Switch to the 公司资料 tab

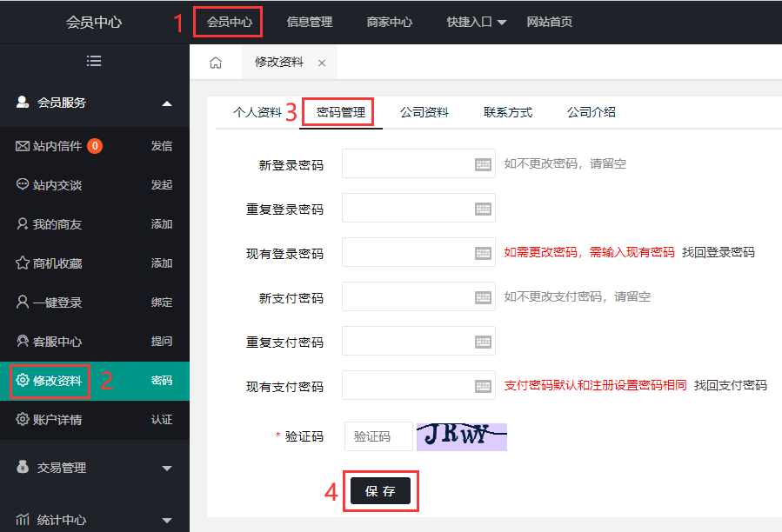(x=424, y=112)
